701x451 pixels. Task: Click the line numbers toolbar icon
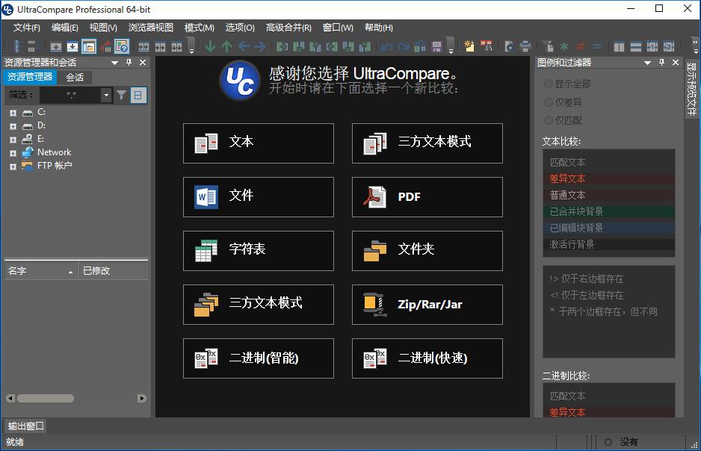coord(16,46)
